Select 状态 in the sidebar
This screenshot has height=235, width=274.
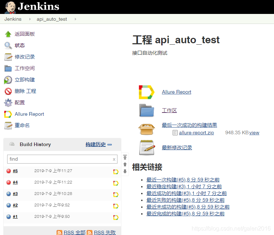pos(20,45)
